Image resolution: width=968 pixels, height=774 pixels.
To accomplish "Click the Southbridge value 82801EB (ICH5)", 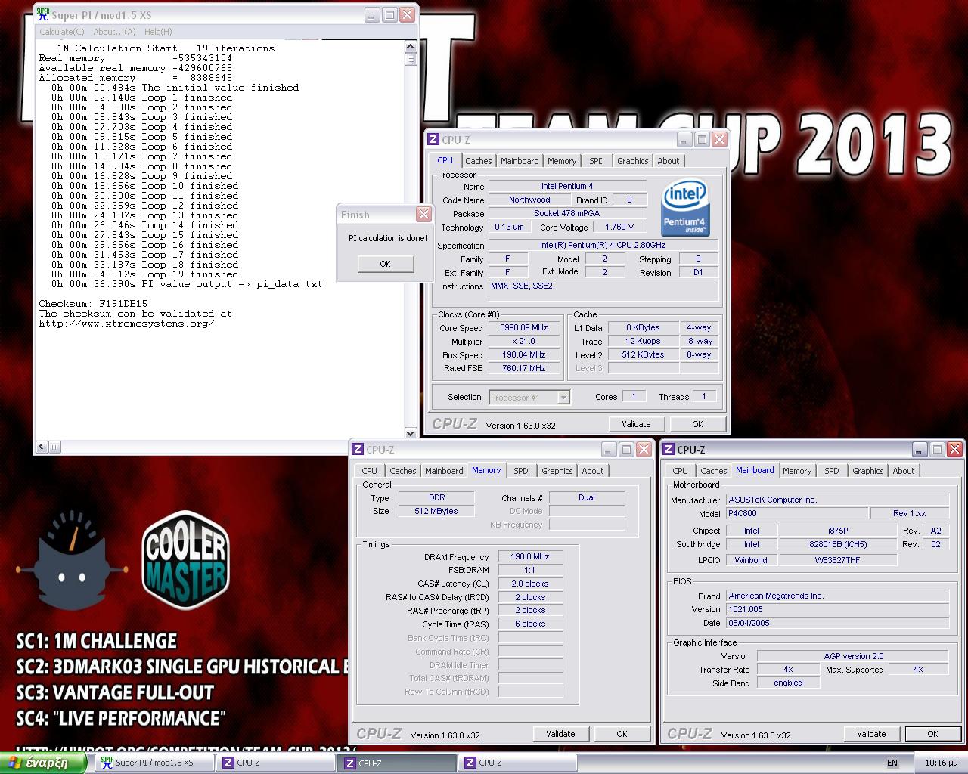I will (x=838, y=544).
